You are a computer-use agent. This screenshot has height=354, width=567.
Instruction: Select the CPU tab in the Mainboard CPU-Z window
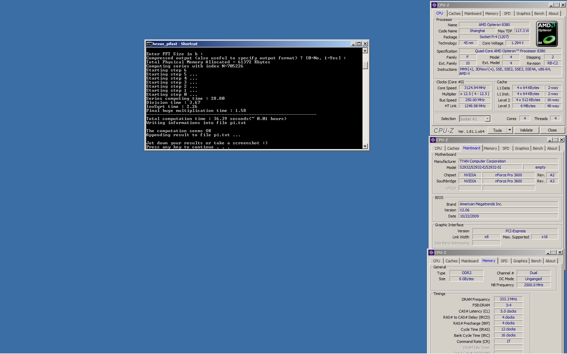click(438, 148)
